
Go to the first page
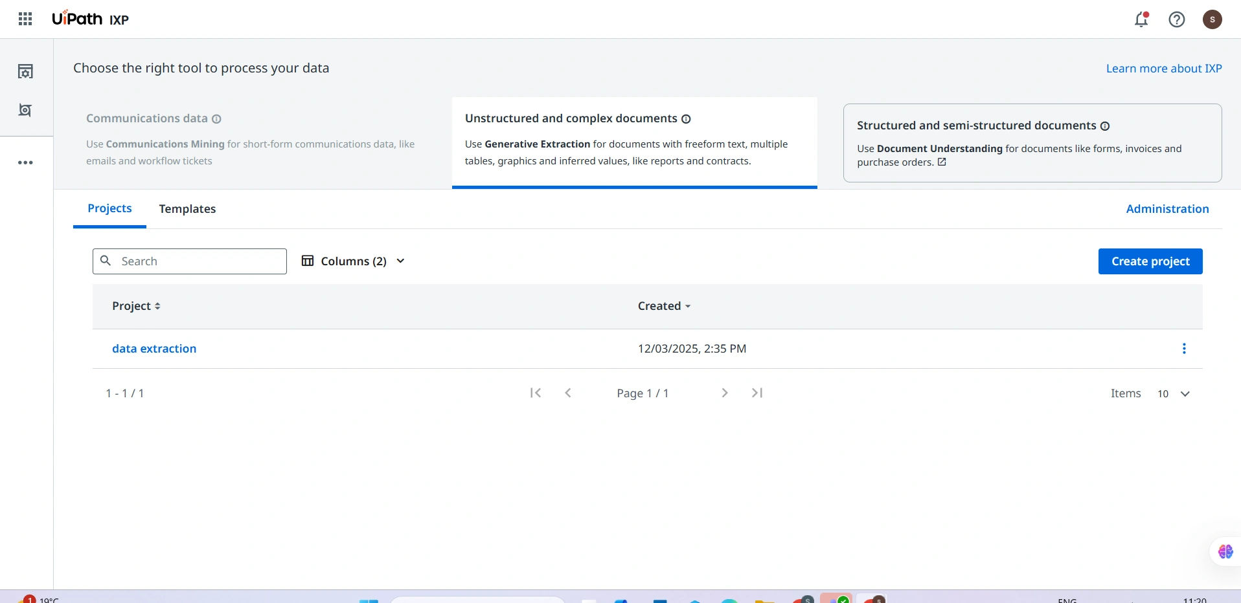(536, 393)
